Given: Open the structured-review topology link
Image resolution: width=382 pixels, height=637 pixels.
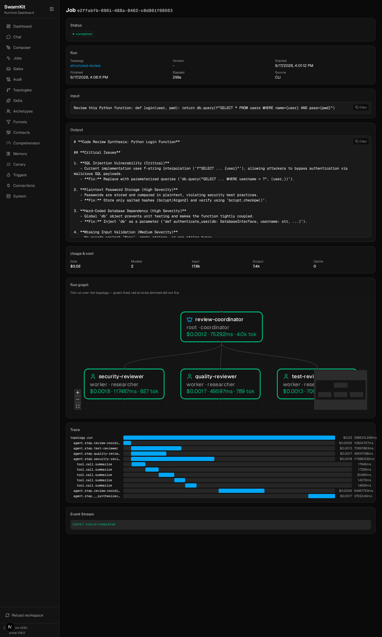Looking at the screenshot, I should coord(85,66).
